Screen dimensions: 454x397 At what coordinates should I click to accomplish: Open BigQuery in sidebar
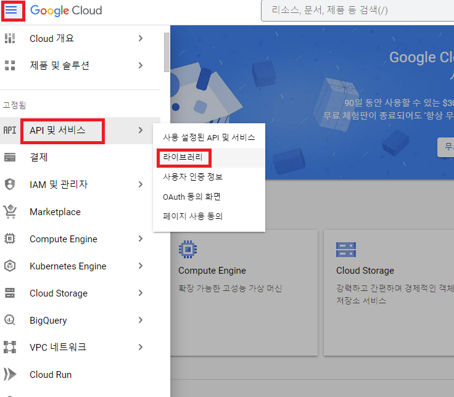48,321
